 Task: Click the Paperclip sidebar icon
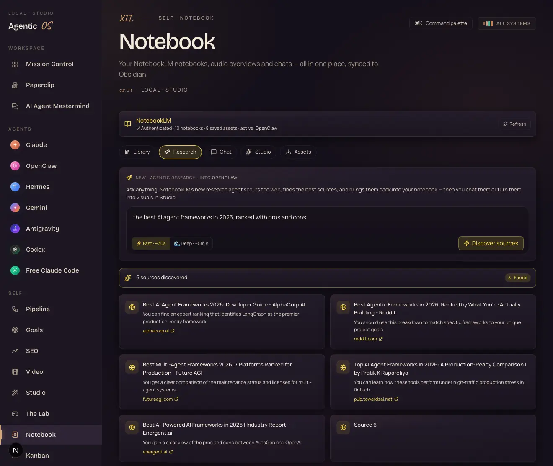15,85
